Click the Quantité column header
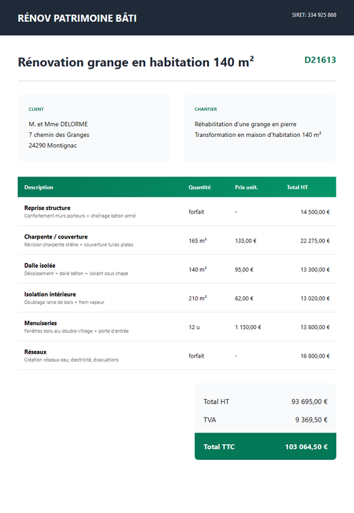Screen dimensions: 354x513 click(199, 187)
